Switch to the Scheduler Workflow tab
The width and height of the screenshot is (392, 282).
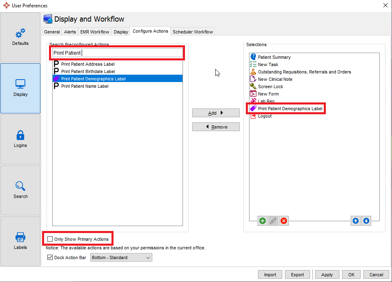pos(193,32)
